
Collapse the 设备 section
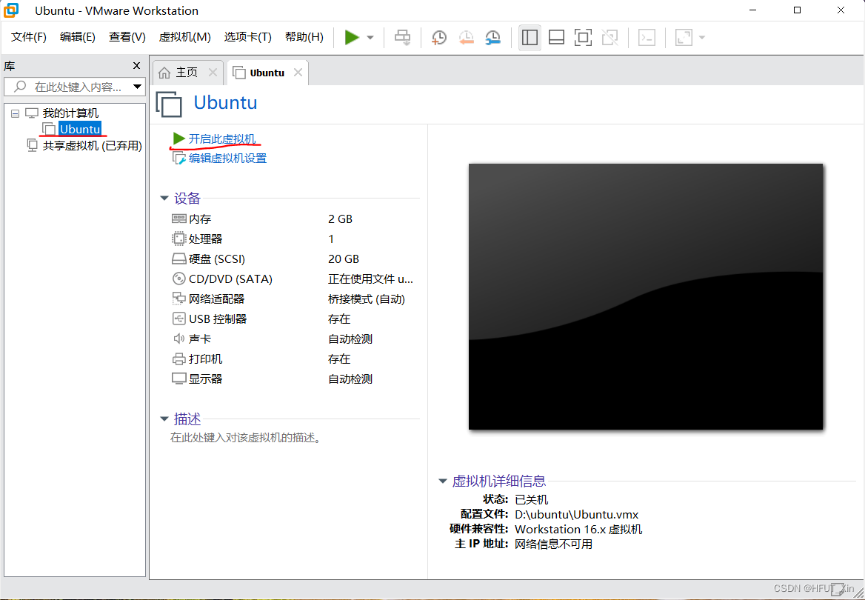[x=164, y=199]
